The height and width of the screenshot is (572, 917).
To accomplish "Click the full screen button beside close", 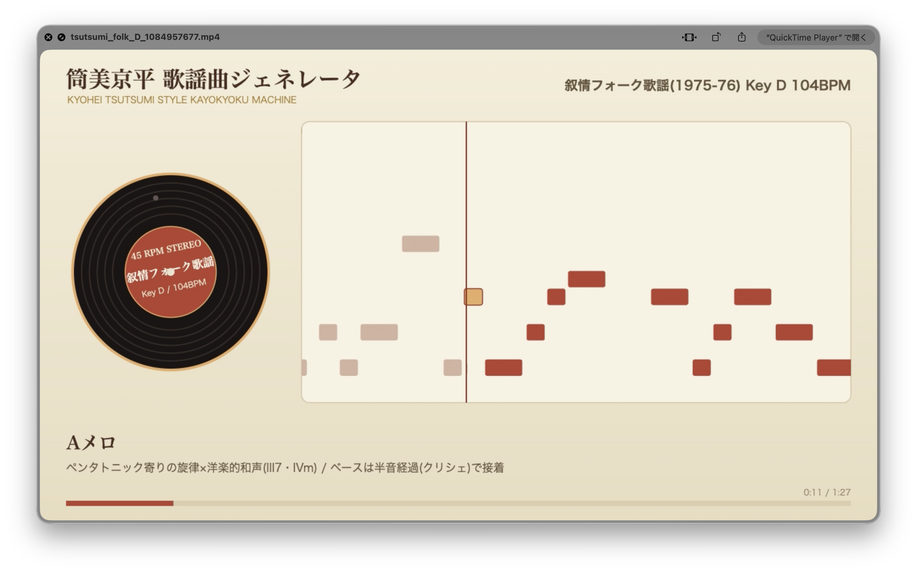I will [61, 37].
